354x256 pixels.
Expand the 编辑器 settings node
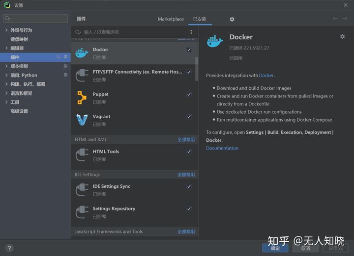pos(6,48)
